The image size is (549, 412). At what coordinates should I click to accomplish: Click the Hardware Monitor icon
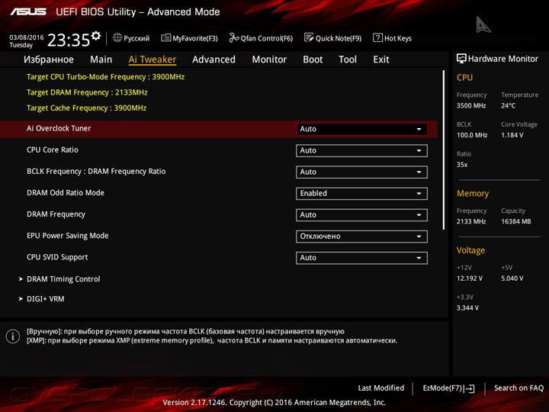pos(461,59)
